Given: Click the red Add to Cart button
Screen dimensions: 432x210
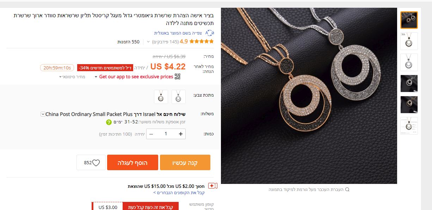Looking at the screenshot, I should (x=132, y=162).
